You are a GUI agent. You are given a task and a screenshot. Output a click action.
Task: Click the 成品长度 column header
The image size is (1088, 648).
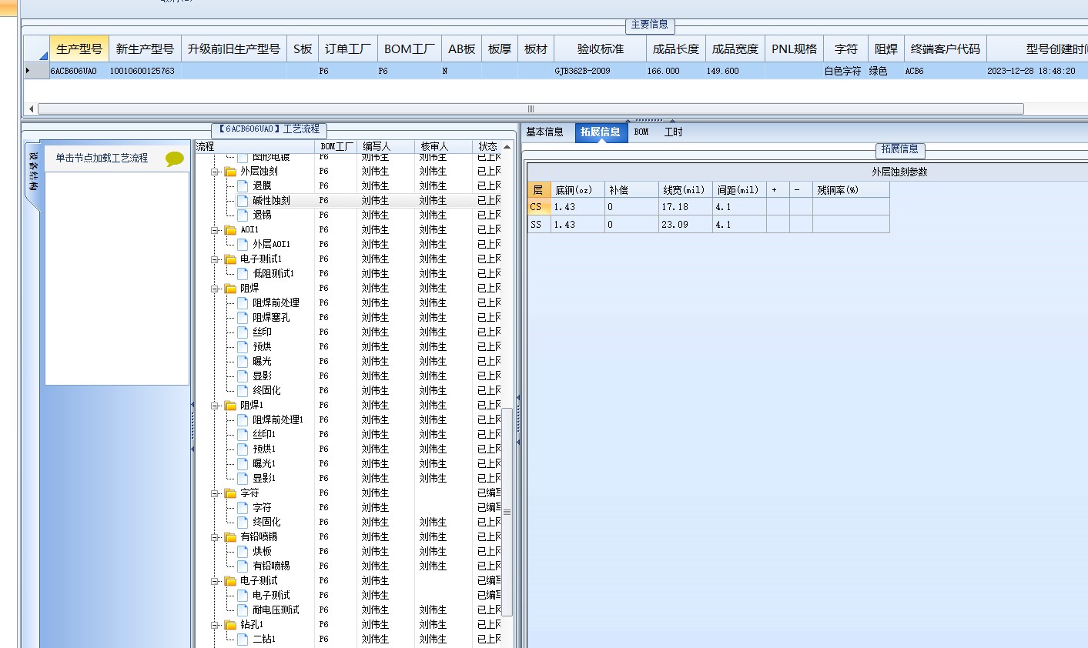coord(676,48)
